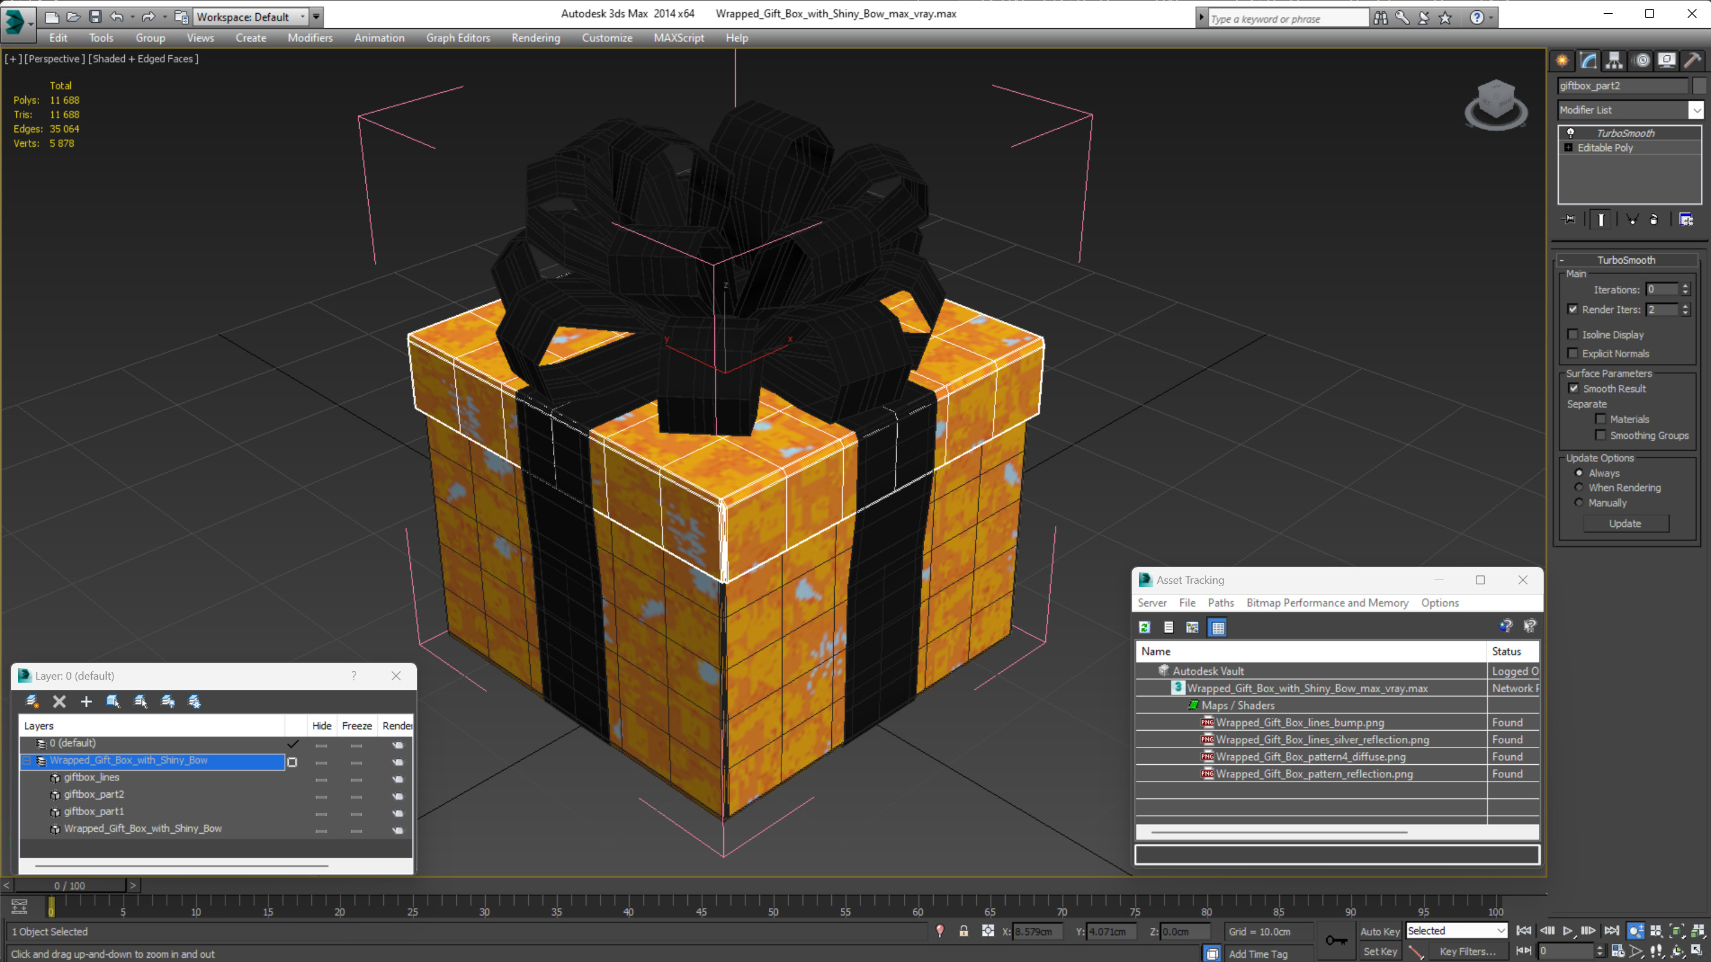
Task: Enable the Isoline Display checkbox
Action: pos(1573,334)
